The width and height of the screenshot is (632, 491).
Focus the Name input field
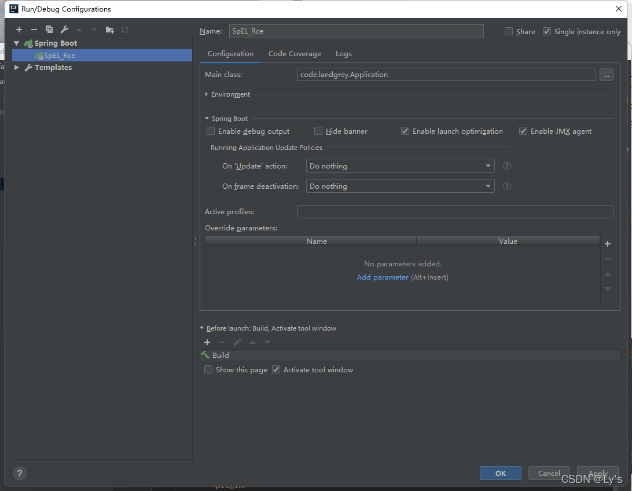click(x=357, y=31)
